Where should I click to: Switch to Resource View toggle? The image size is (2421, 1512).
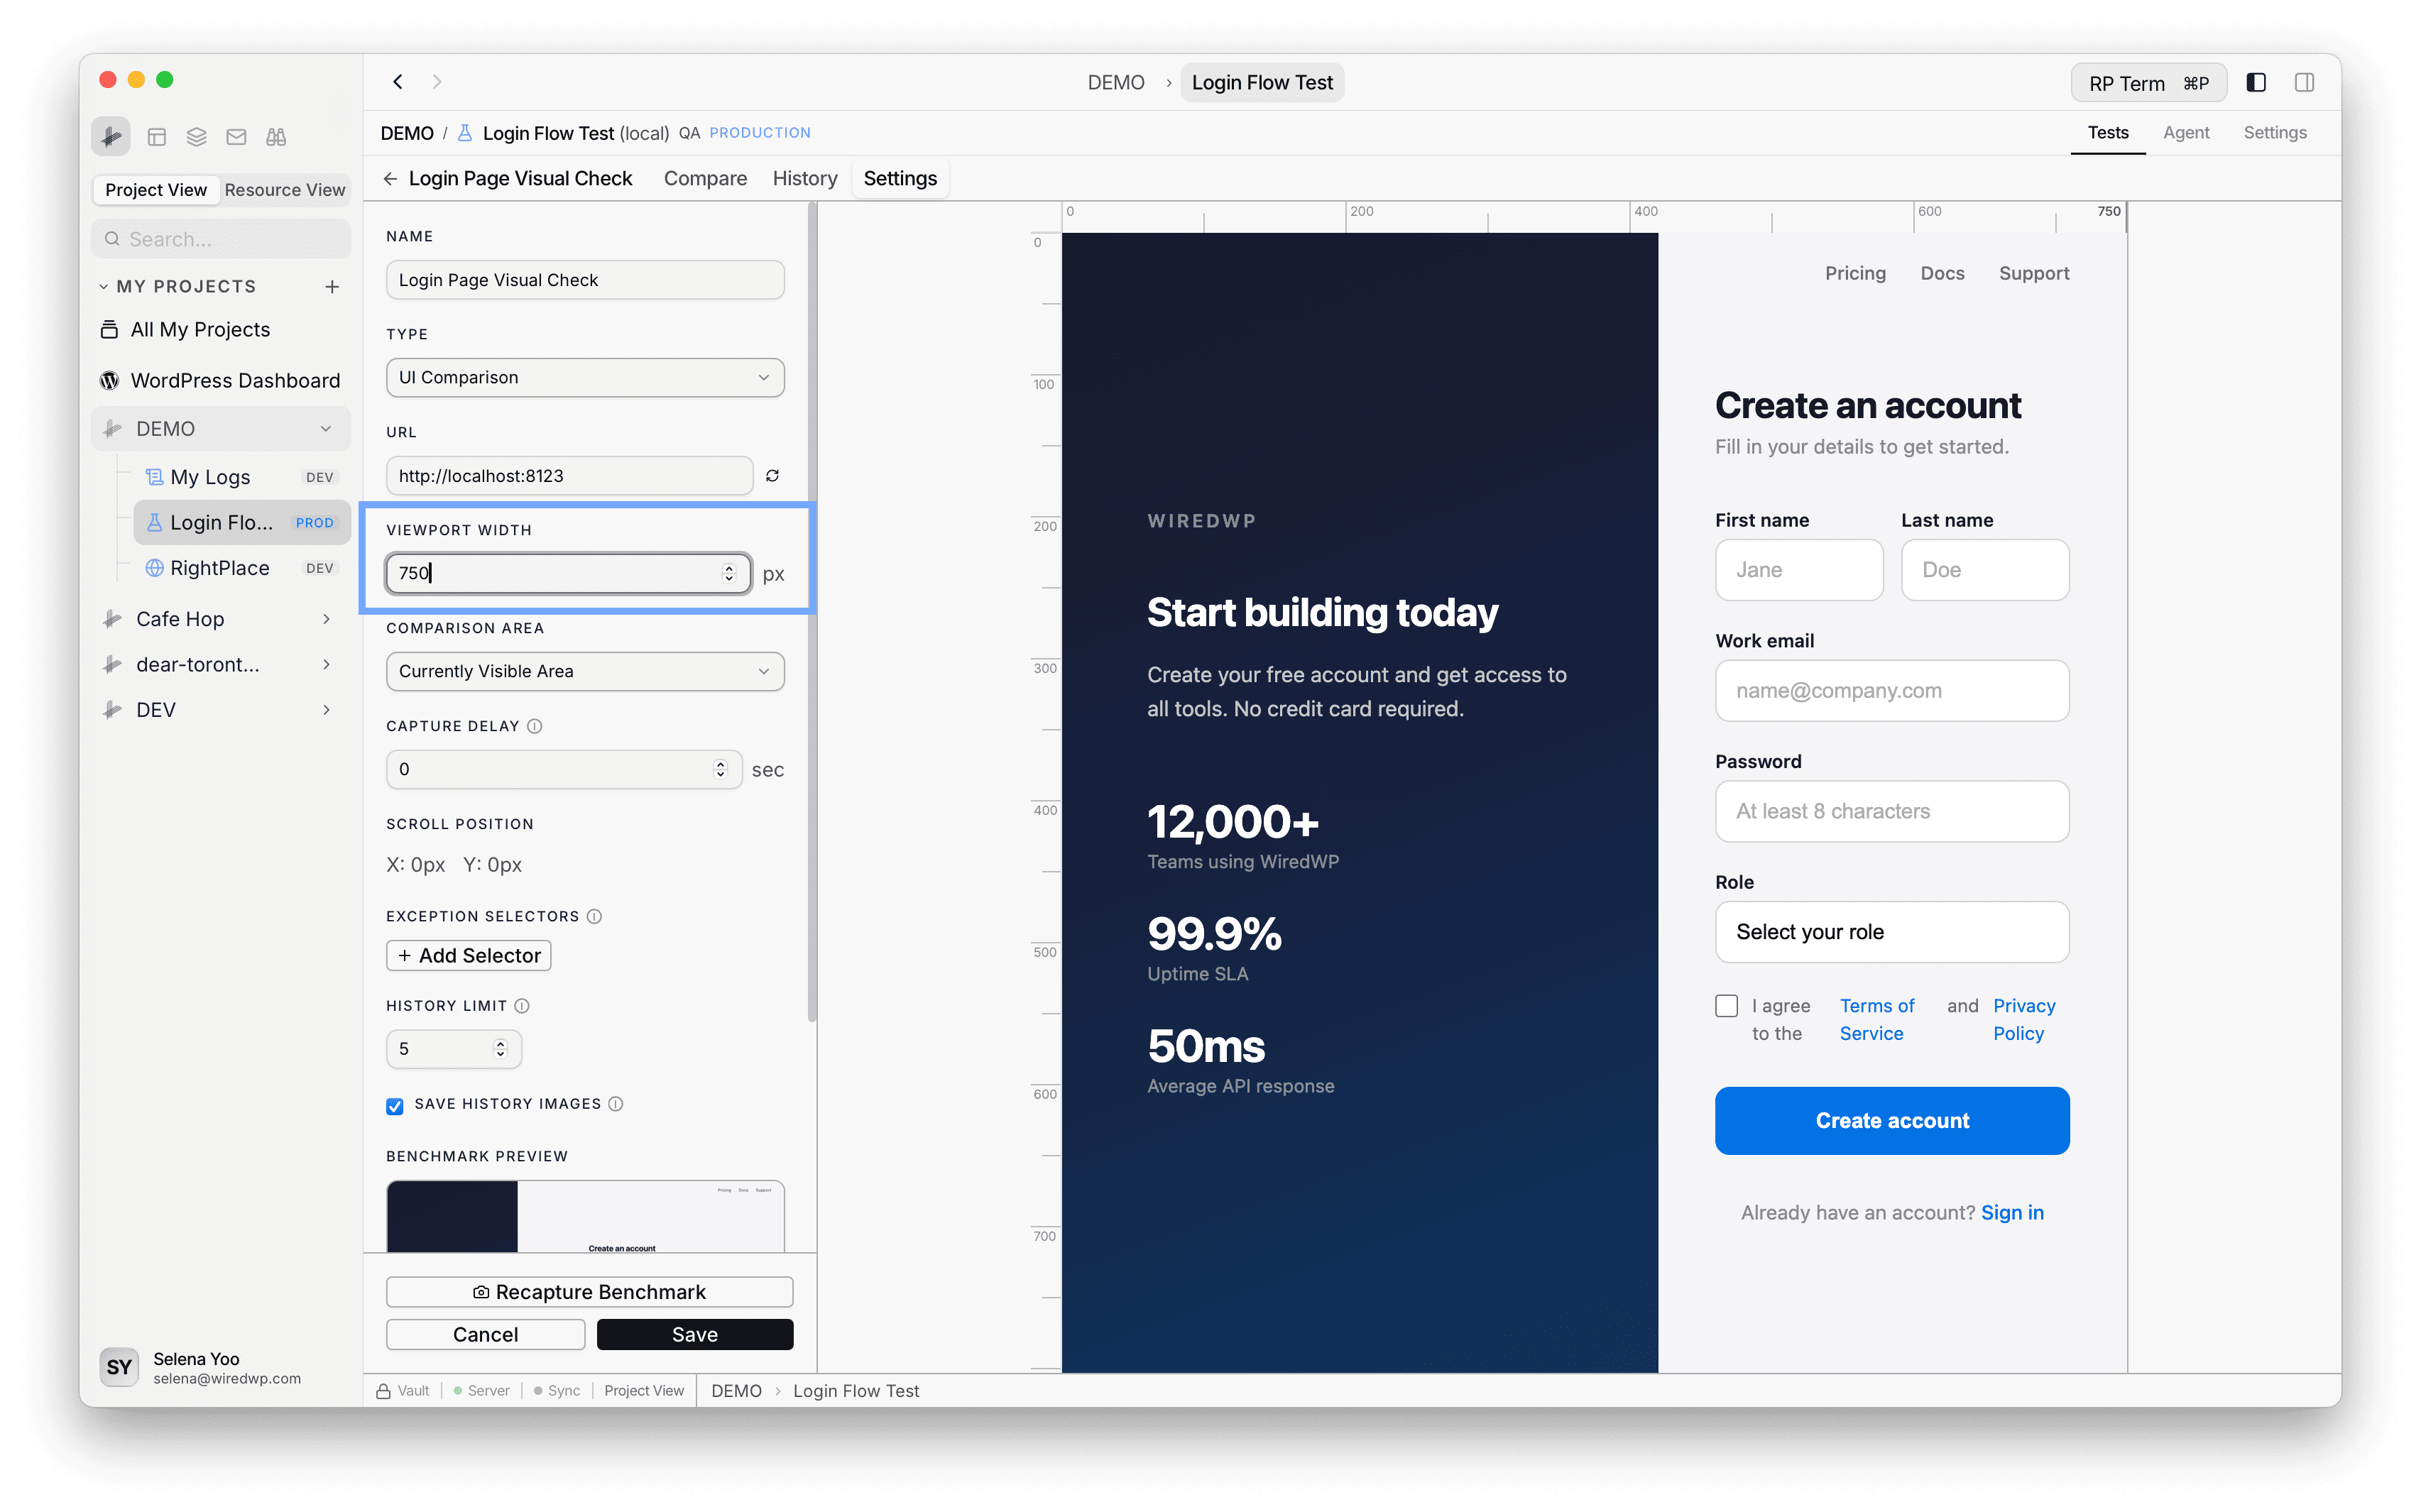(285, 190)
